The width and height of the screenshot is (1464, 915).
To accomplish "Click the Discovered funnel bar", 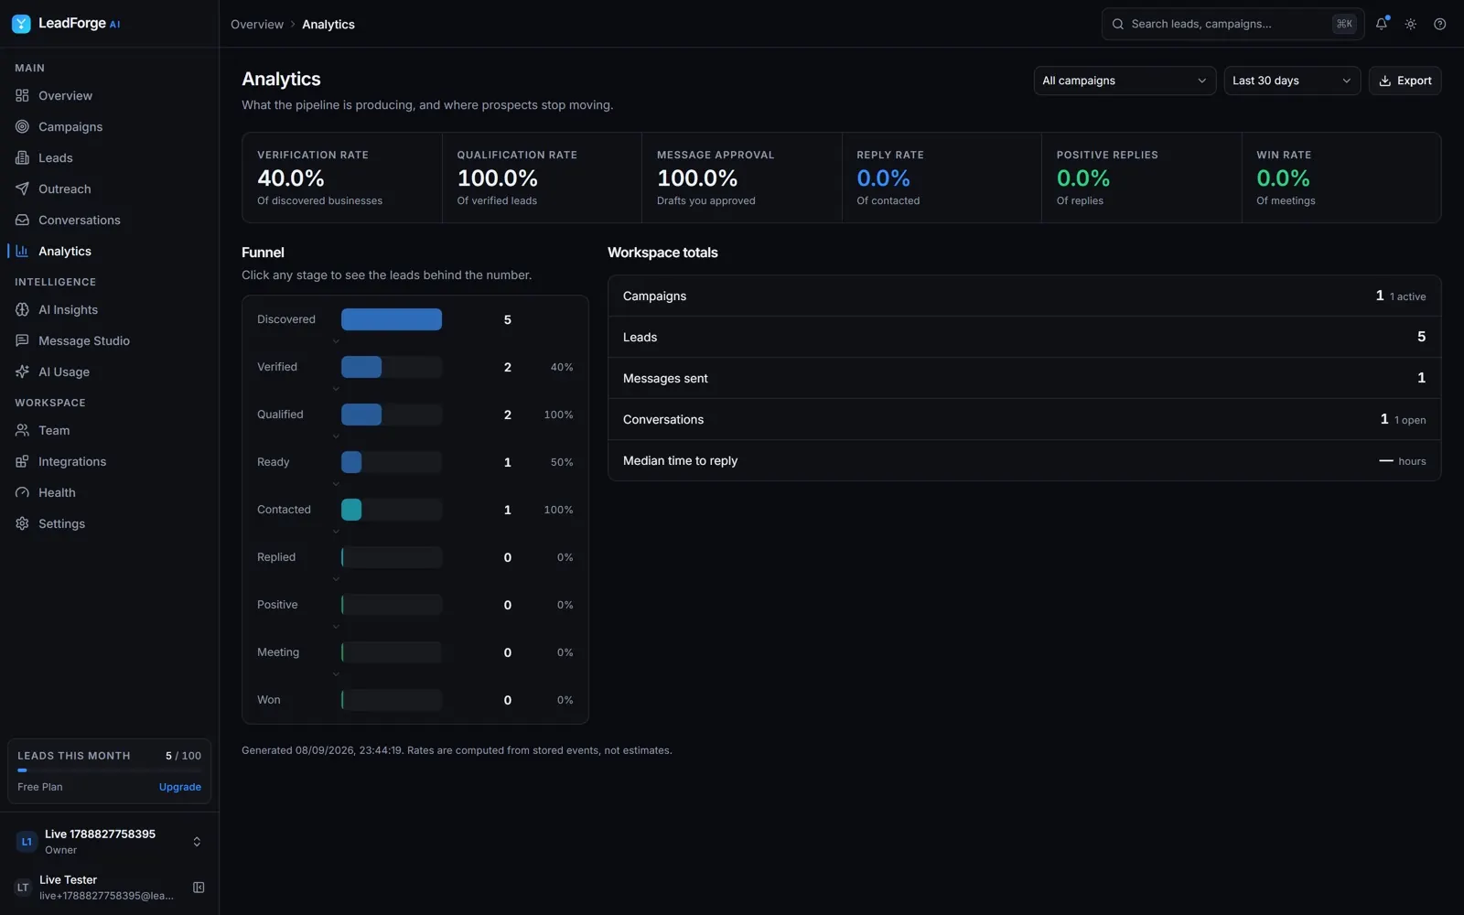I will coord(392,319).
